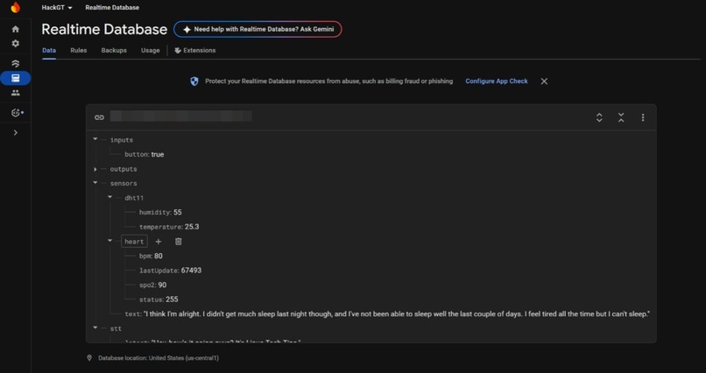This screenshot has height=373, width=706.
Task: Collapse all database nodes
Action: point(621,117)
